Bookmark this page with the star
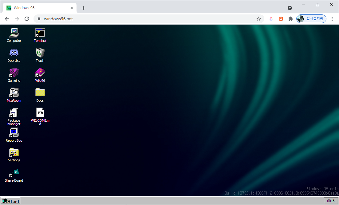The image size is (339, 205). click(258, 19)
